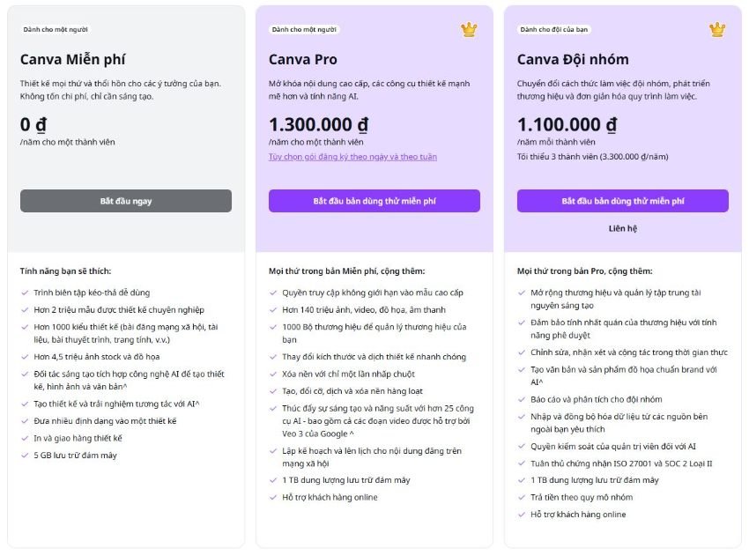Click the crown icon on Canva Đội nhóm card

click(x=717, y=30)
